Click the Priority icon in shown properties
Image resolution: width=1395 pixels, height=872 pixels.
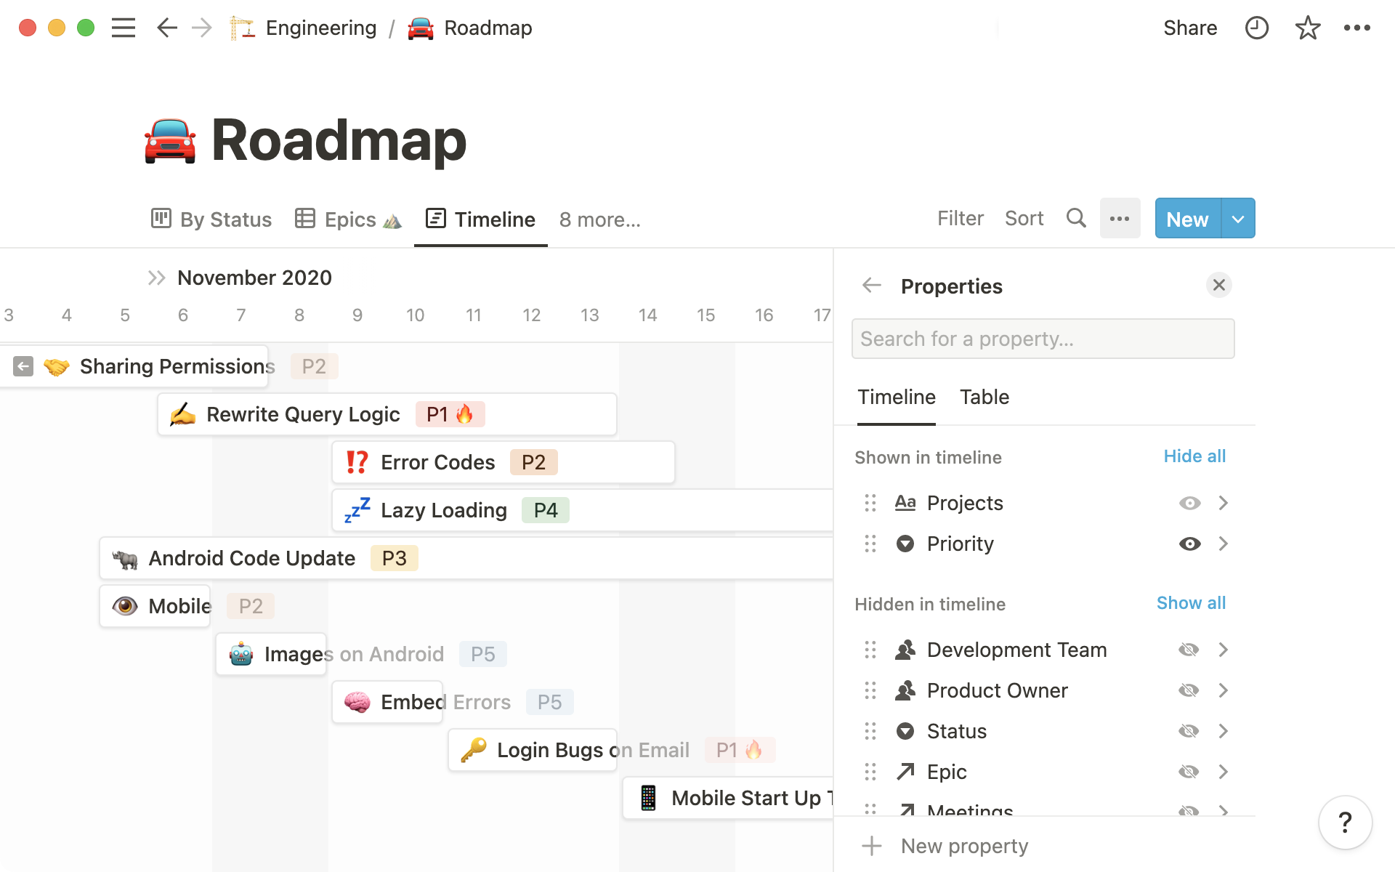[905, 543]
